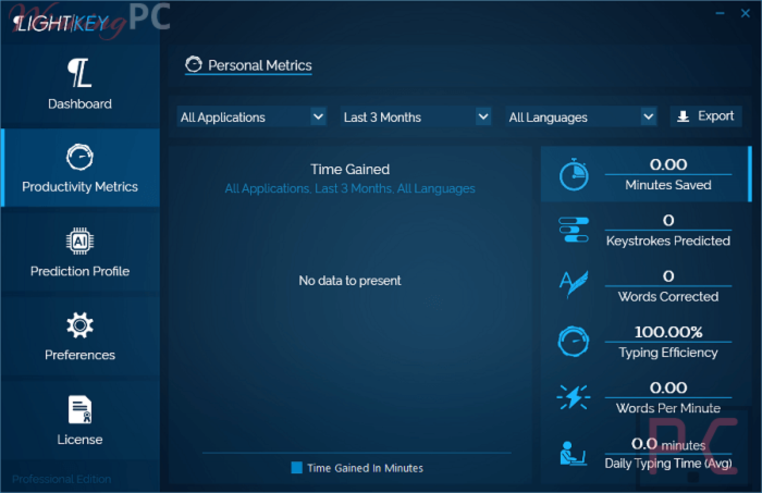Click the Minutes Saved stopwatch icon
Screen dimensions: 762x493
574,175
